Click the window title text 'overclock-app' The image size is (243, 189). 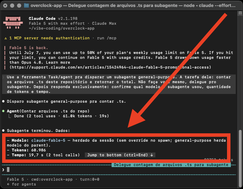point(46,6)
